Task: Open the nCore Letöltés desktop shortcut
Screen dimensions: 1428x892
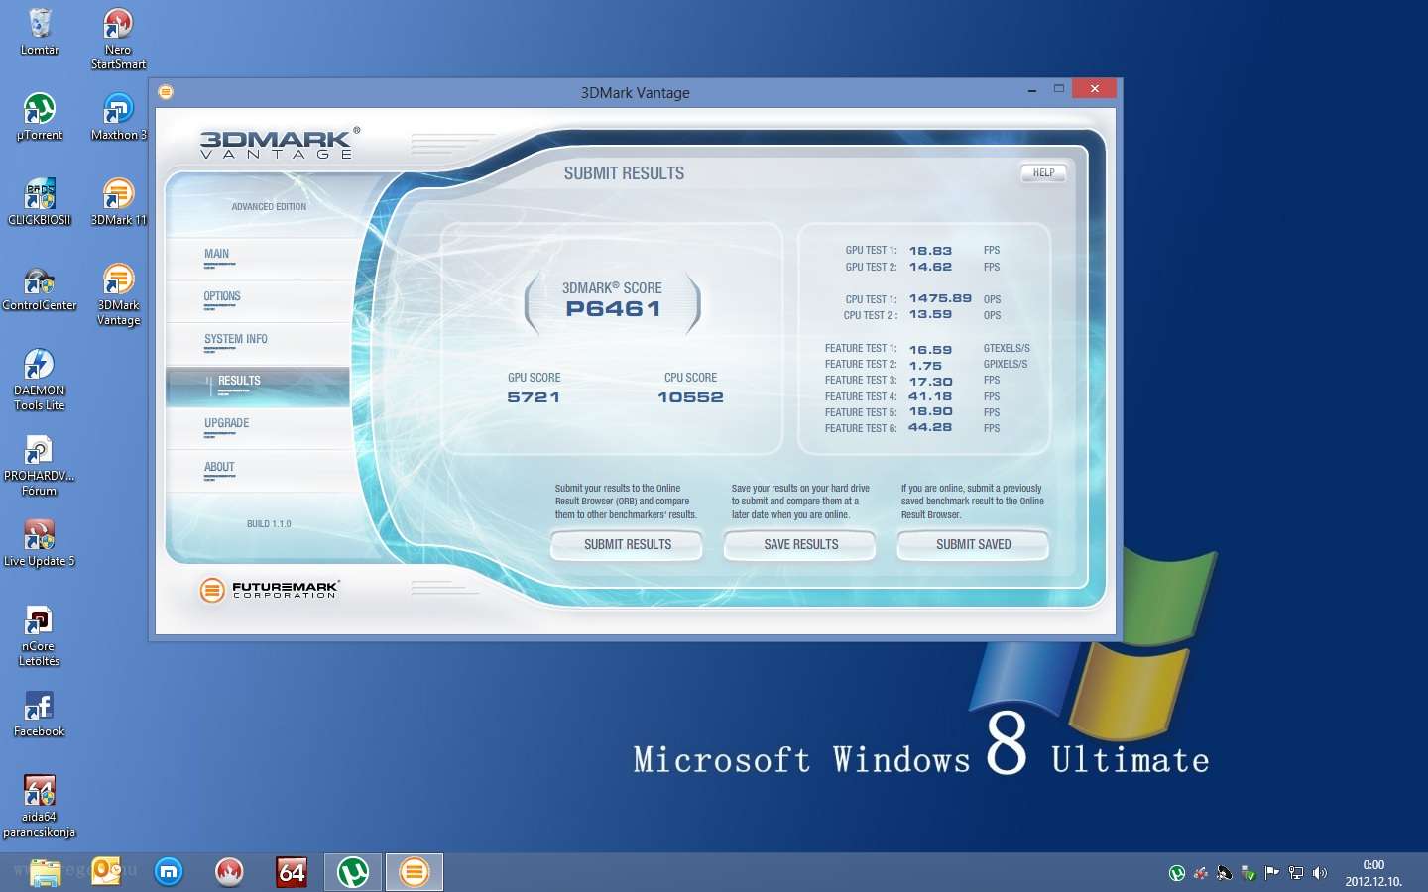Action: [40, 634]
